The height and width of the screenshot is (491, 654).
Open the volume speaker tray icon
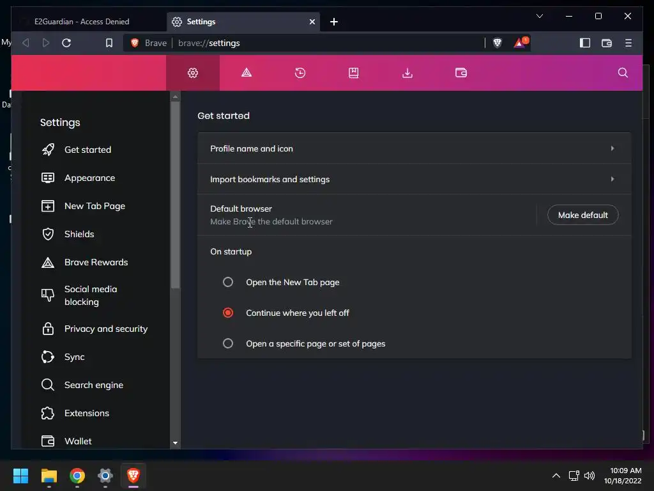tap(589, 476)
